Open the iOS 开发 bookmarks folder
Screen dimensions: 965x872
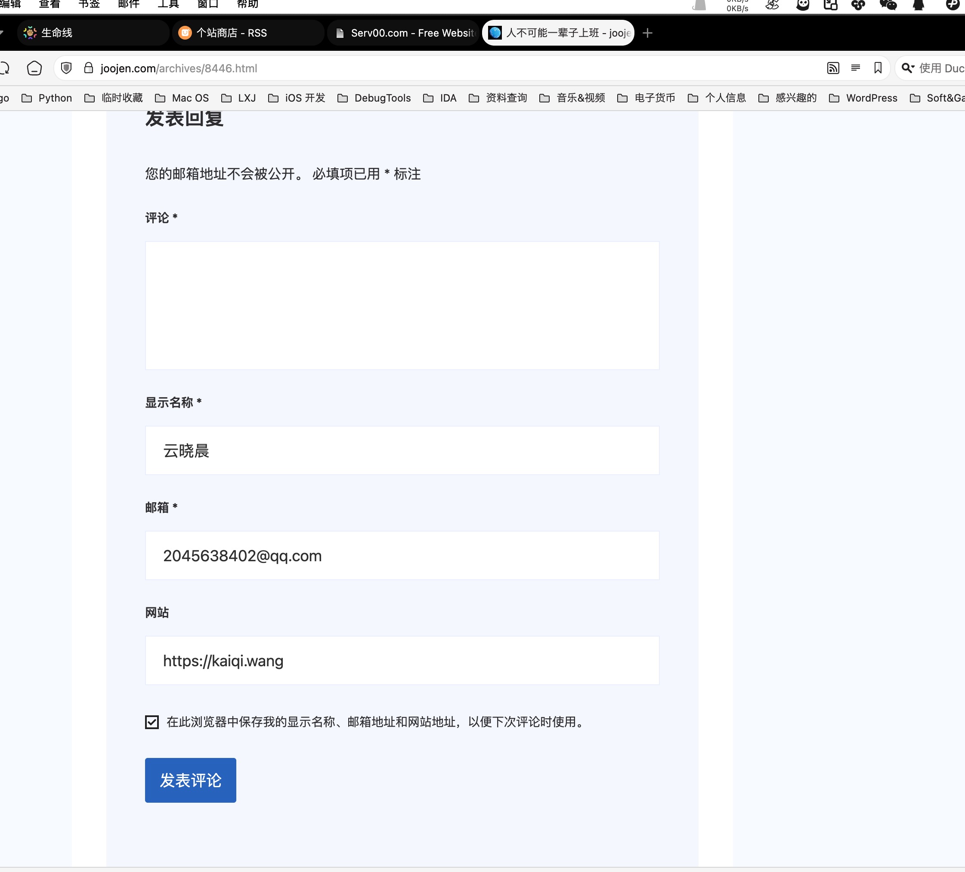[296, 98]
